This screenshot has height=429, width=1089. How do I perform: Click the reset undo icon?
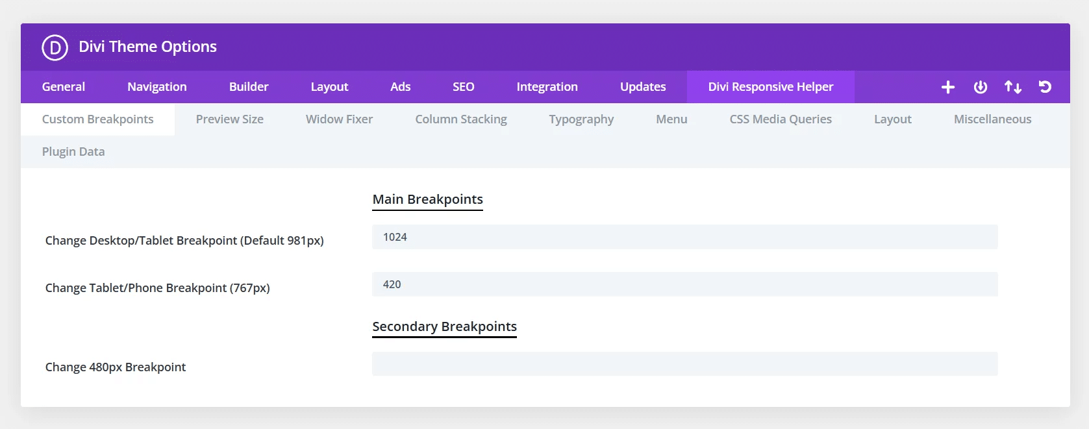[1045, 87]
